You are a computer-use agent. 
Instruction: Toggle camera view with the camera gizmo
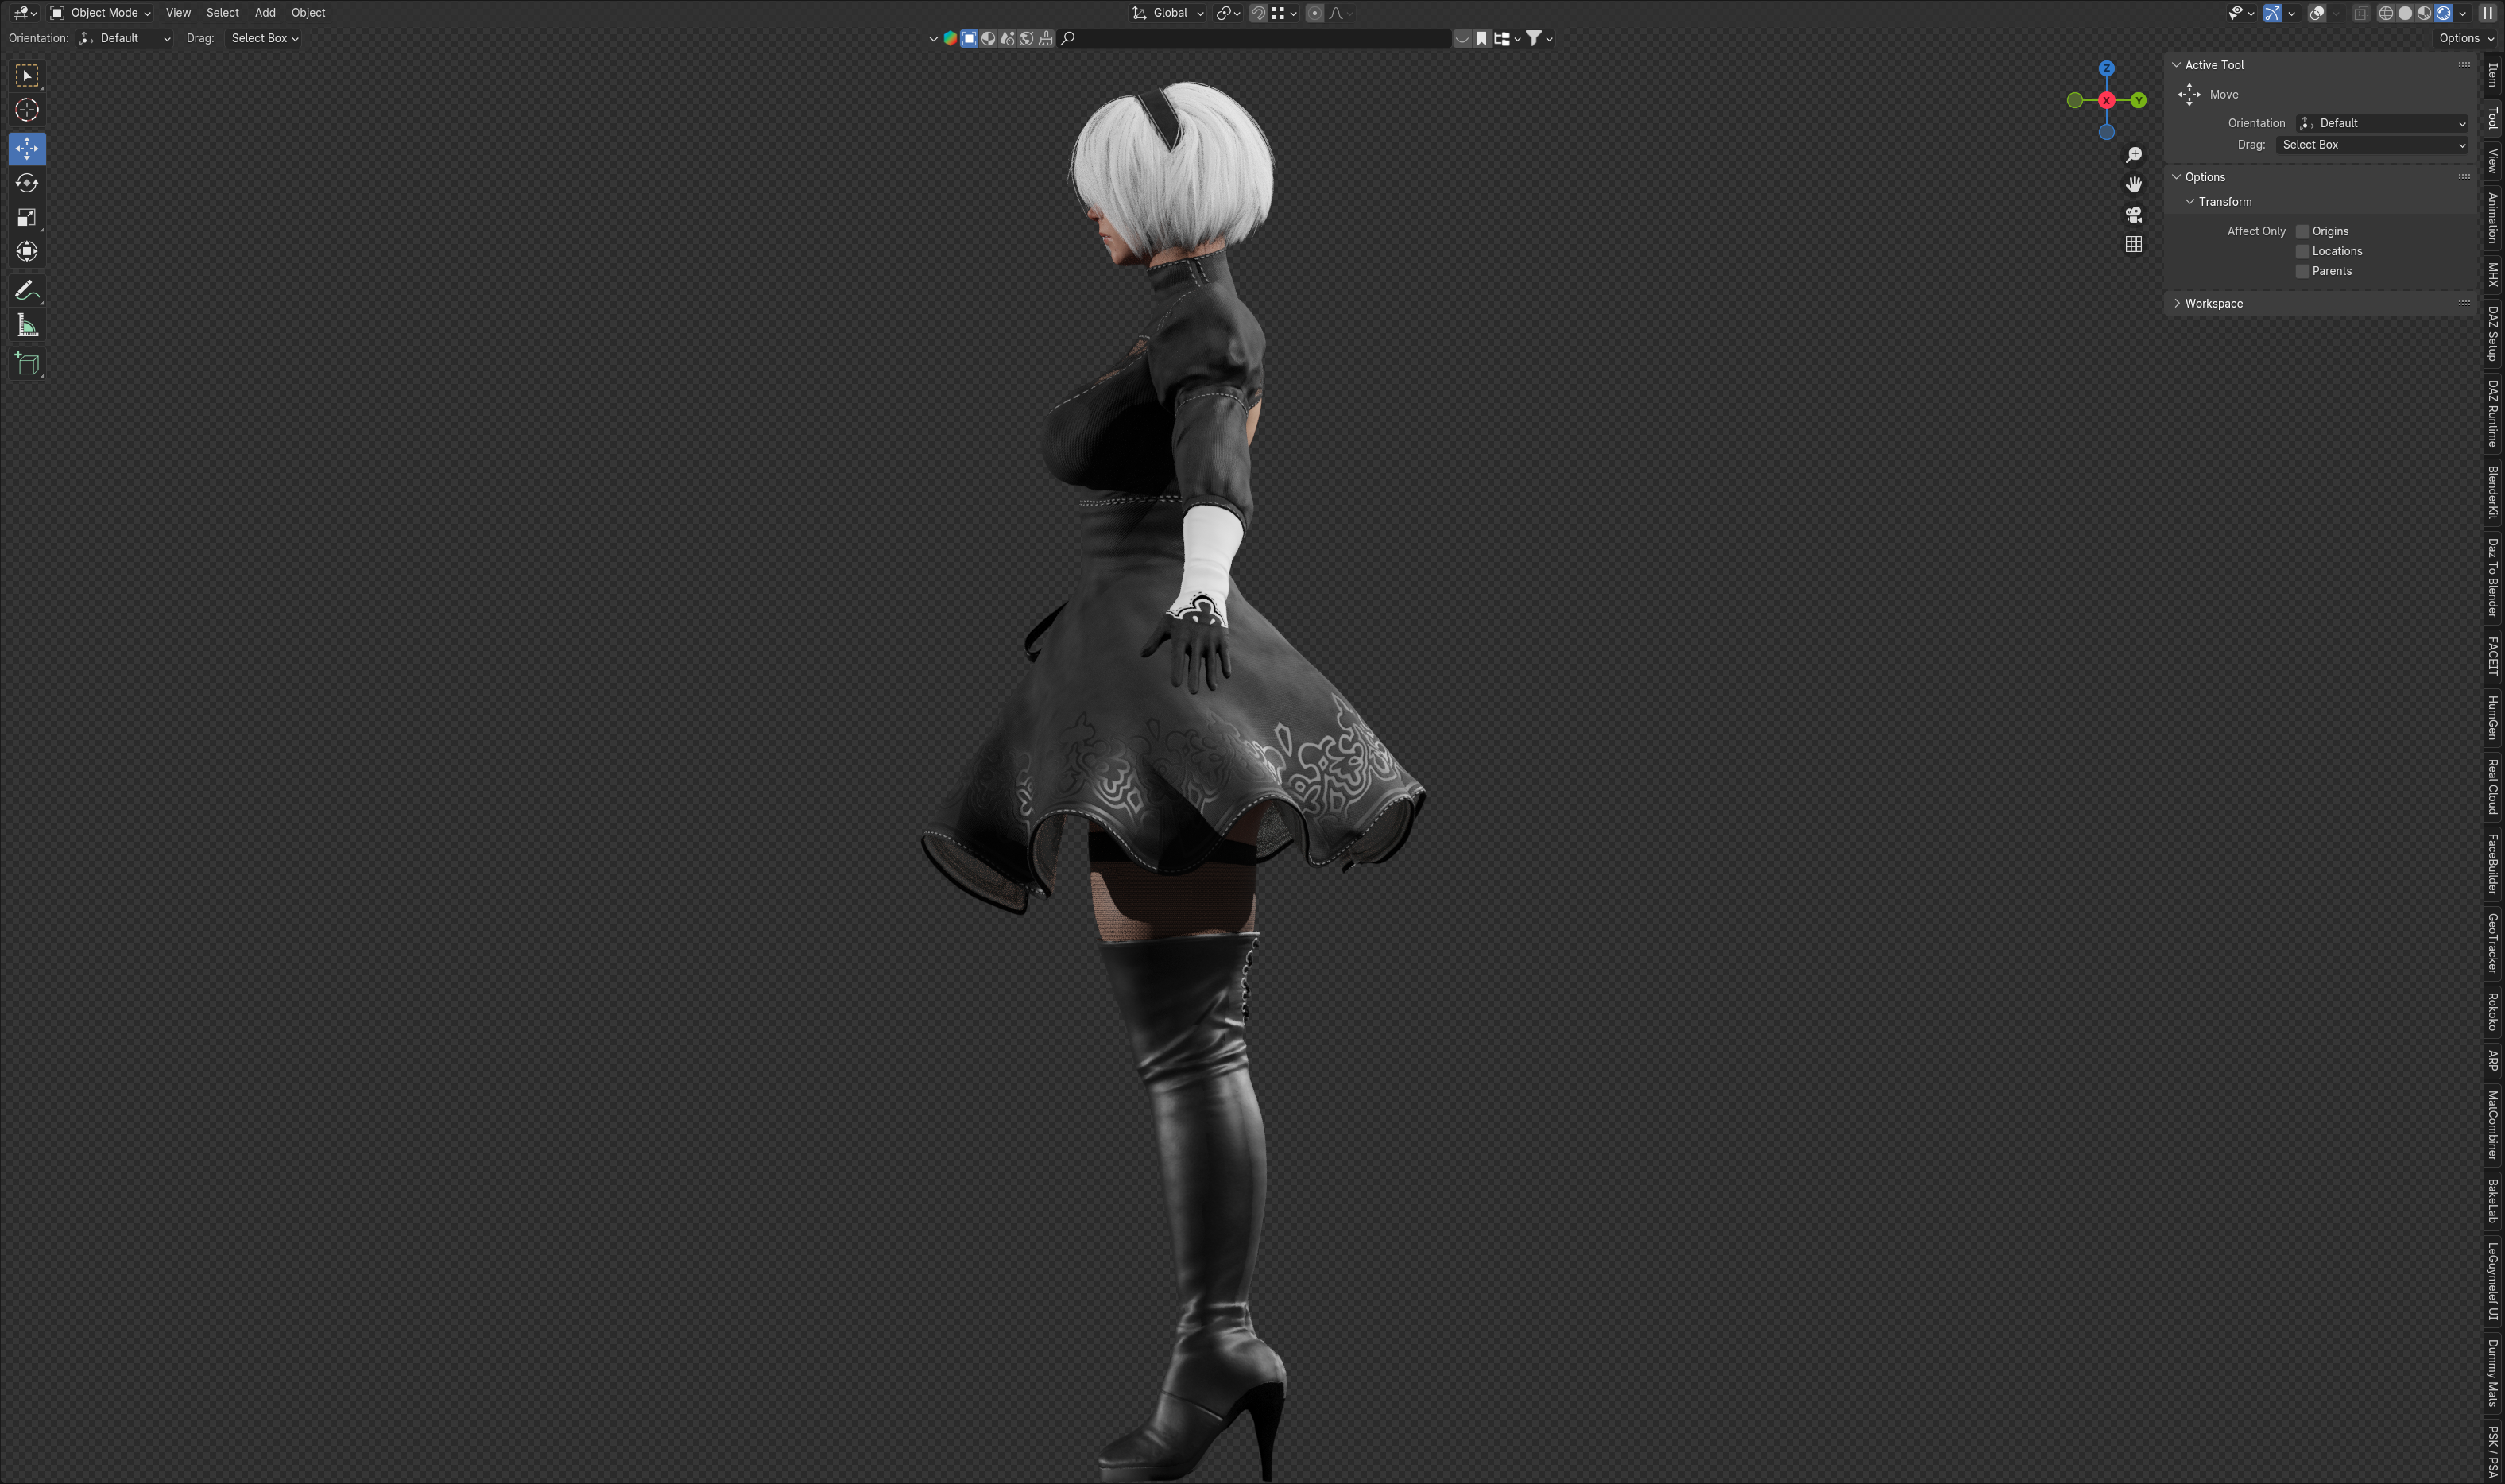click(x=2133, y=214)
